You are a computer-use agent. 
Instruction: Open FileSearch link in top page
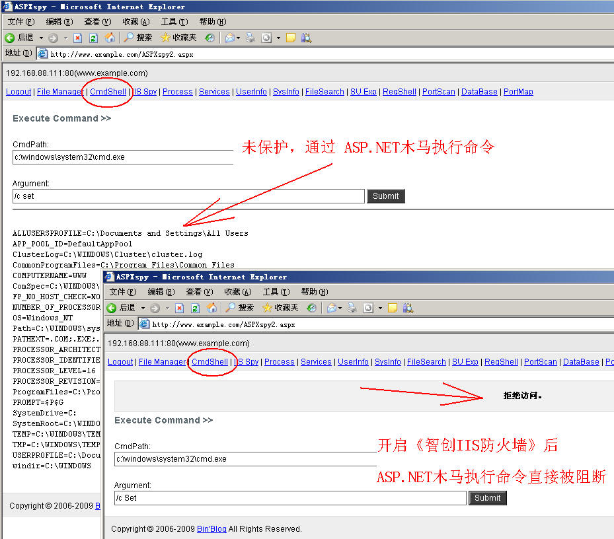click(325, 92)
